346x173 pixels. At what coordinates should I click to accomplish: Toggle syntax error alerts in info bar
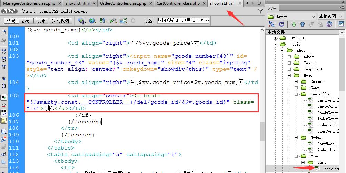point(4,120)
